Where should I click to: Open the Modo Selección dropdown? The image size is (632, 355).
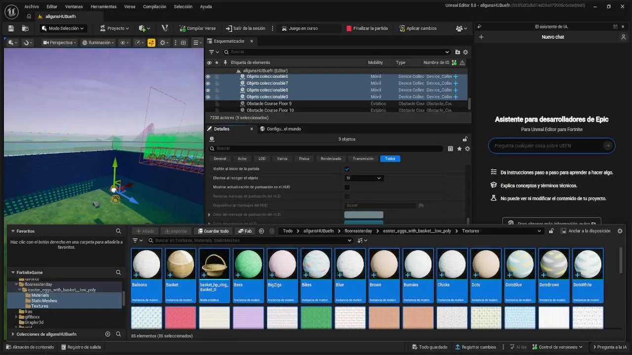pyautogui.click(x=62, y=29)
